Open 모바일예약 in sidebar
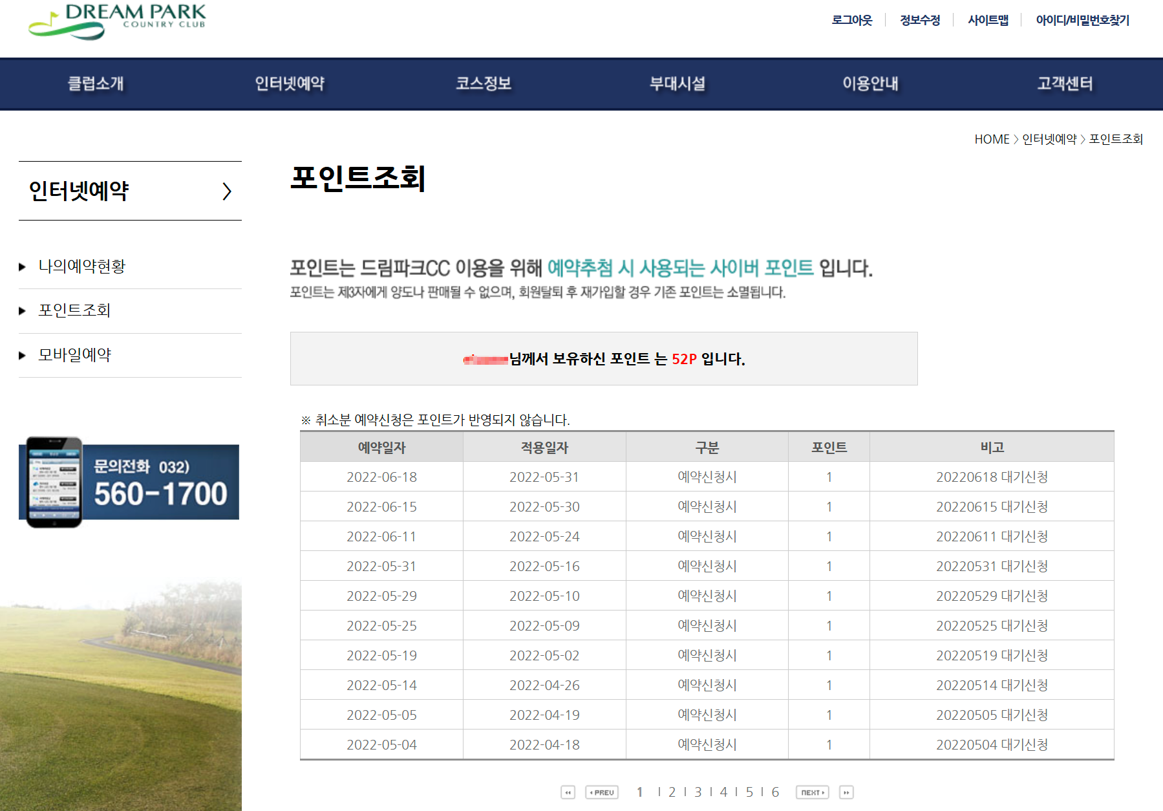The height and width of the screenshot is (811, 1163). [x=74, y=355]
